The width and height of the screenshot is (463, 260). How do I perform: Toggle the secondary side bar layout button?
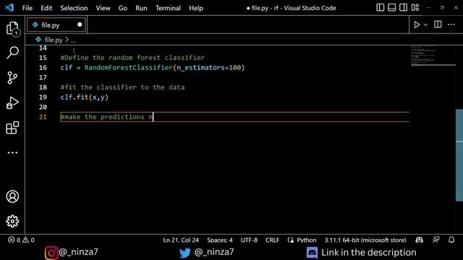pos(404,8)
